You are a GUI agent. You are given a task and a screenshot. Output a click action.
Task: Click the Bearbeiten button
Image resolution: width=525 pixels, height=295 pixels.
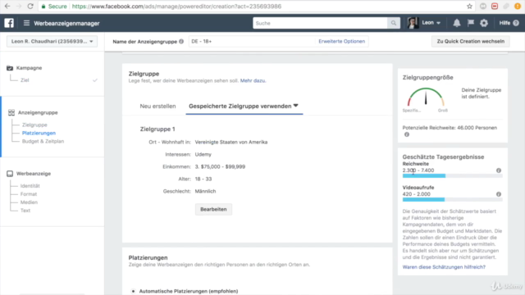coord(213,210)
